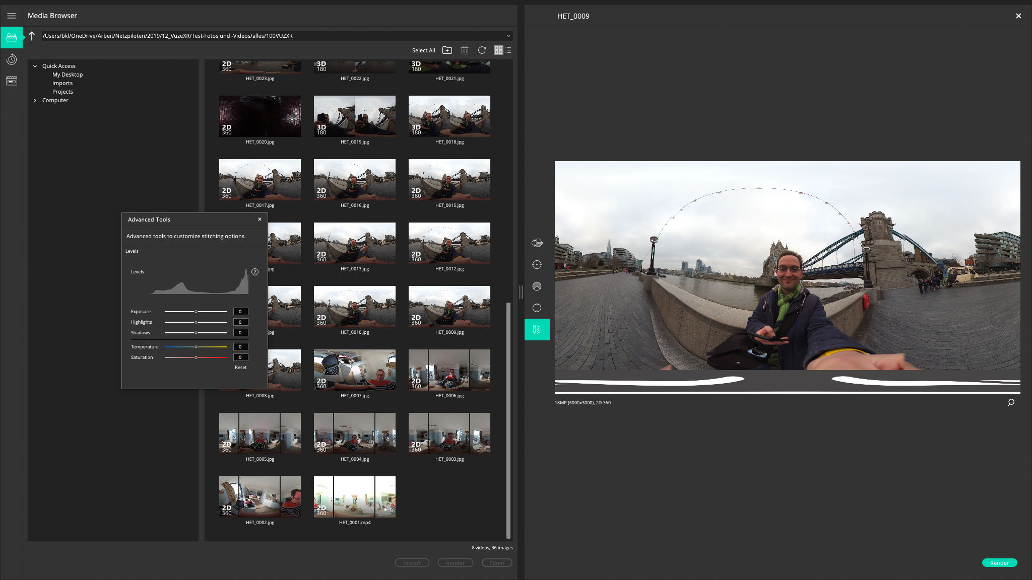The image size is (1032, 580).
Task: Select thumbnail HET_0020.jpg
Action: pyautogui.click(x=260, y=116)
